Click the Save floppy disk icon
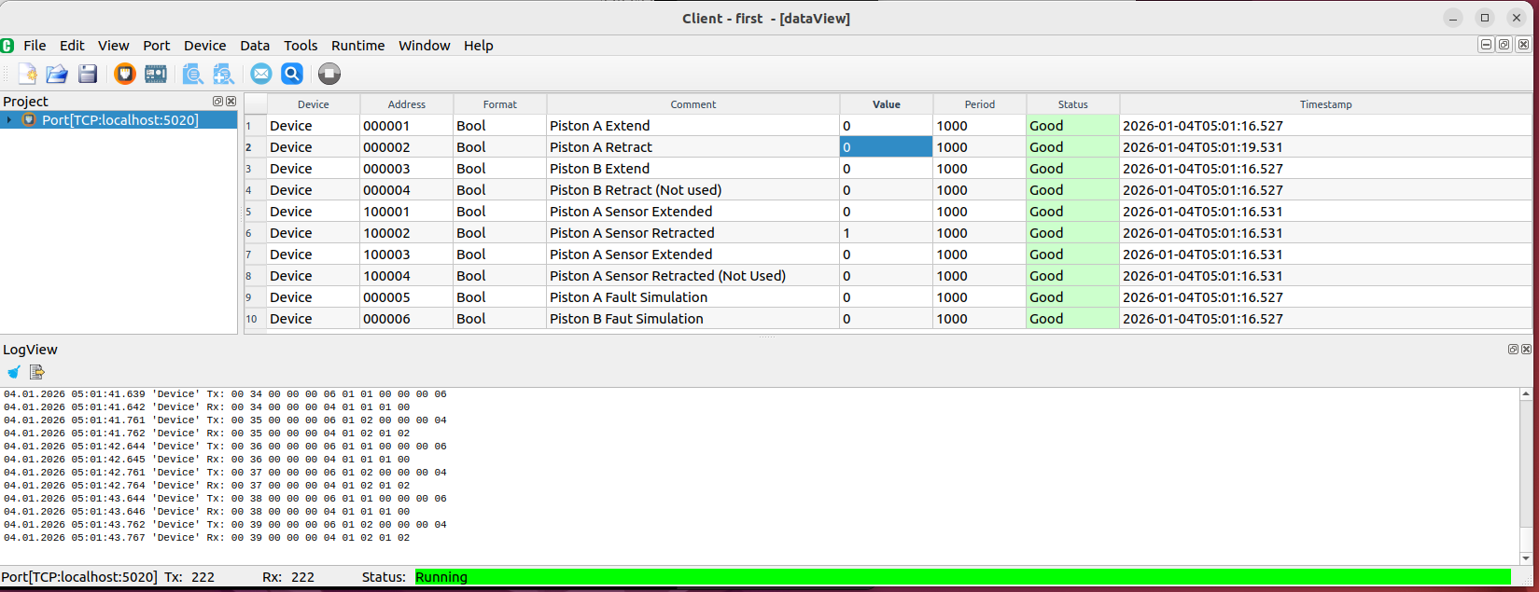 point(88,74)
